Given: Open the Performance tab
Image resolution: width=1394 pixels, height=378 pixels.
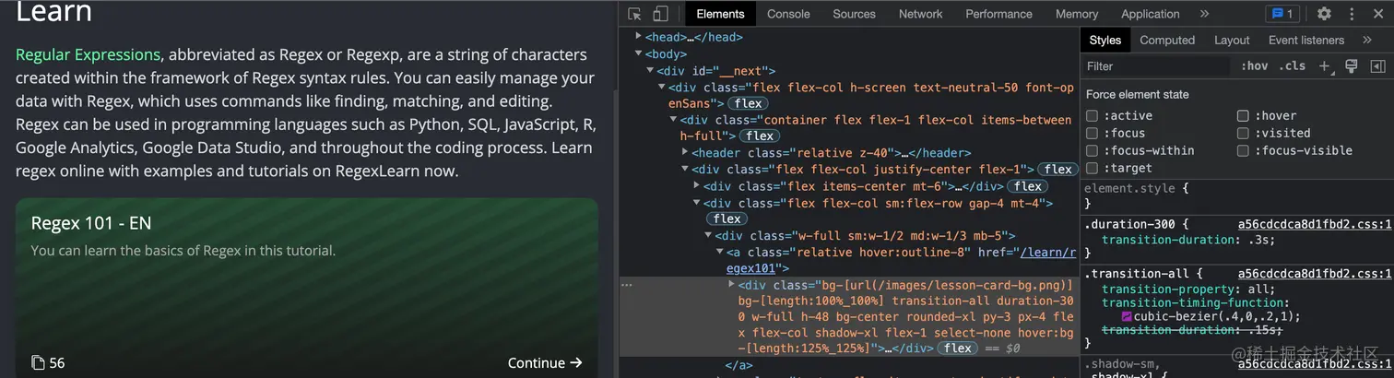Looking at the screenshot, I should click(x=998, y=14).
